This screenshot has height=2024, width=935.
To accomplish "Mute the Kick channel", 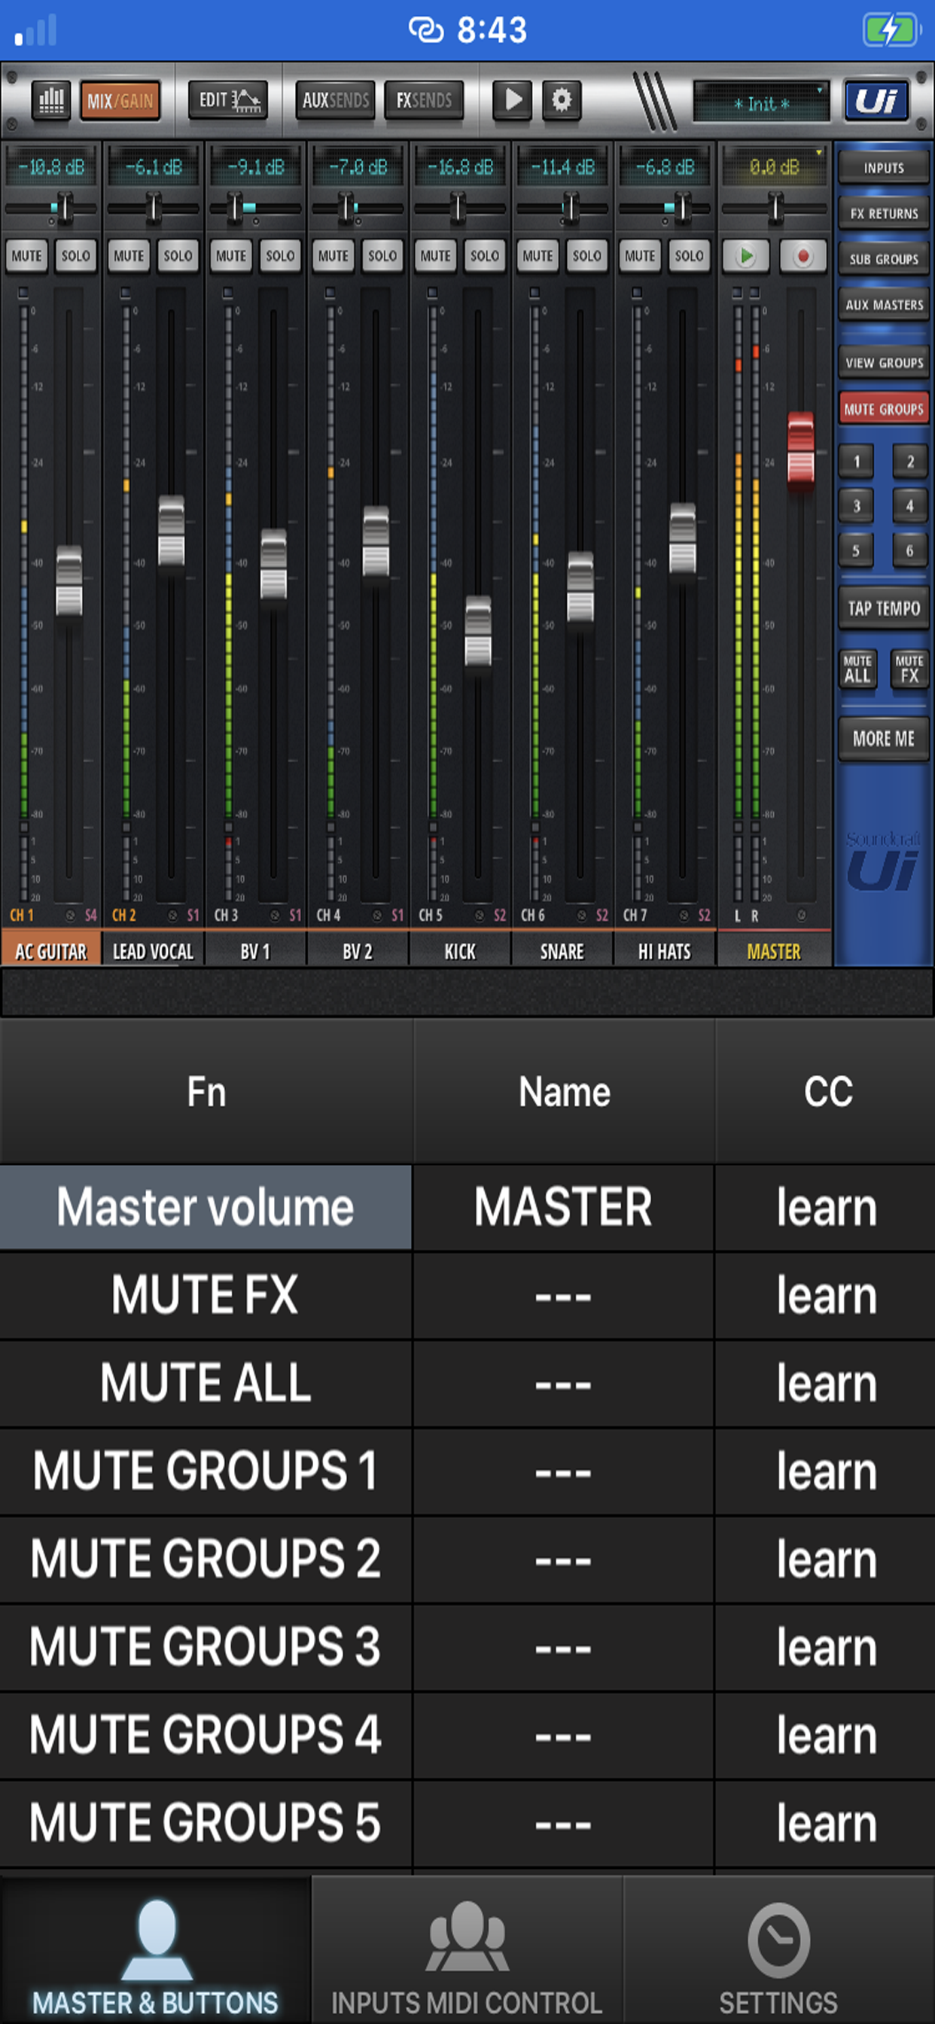I will tap(435, 256).
